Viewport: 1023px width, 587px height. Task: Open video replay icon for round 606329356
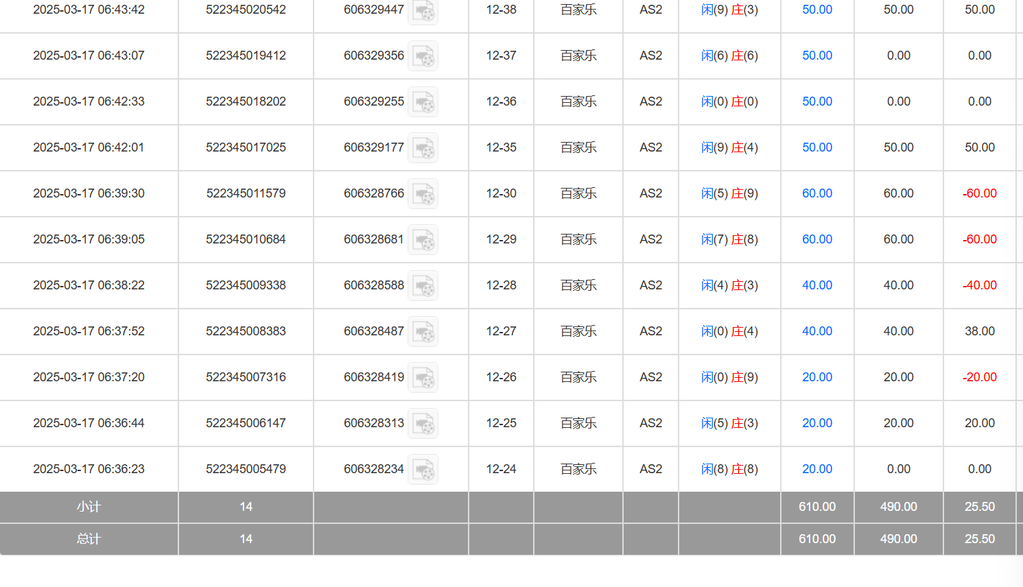pyautogui.click(x=423, y=56)
